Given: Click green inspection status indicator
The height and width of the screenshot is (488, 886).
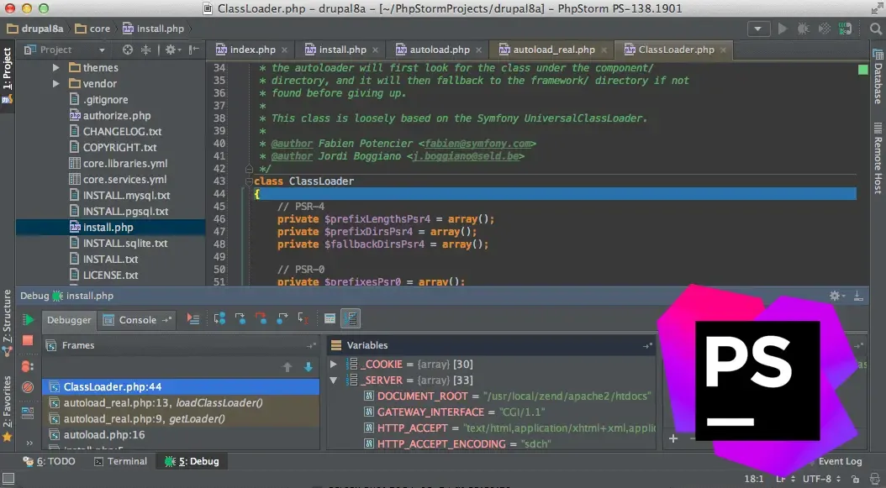Looking at the screenshot, I should pyautogui.click(x=862, y=70).
